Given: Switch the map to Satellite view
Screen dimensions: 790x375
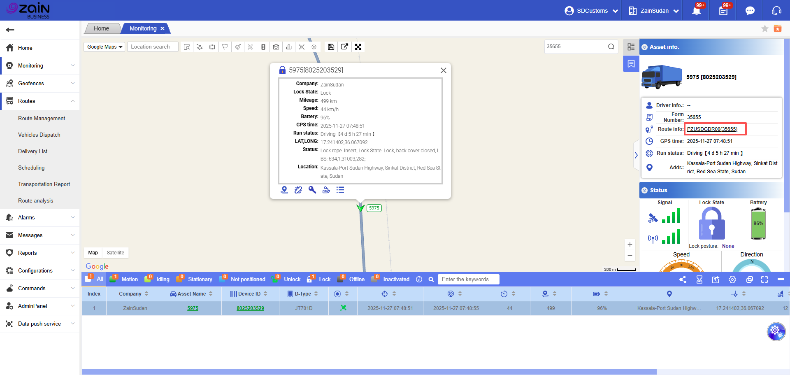Looking at the screenshot, I should tap(115, 253).
